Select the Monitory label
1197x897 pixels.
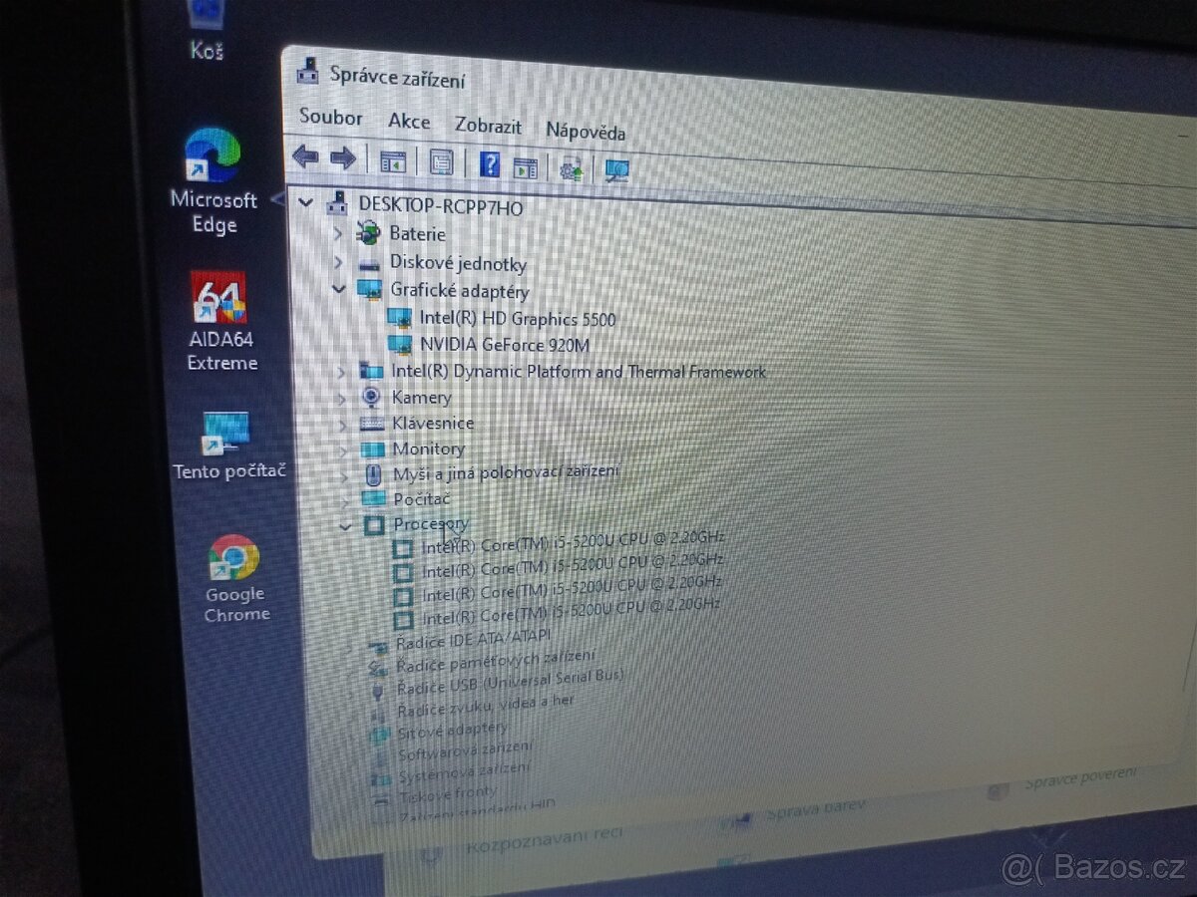pyautogui.click(x=428, y=449)
